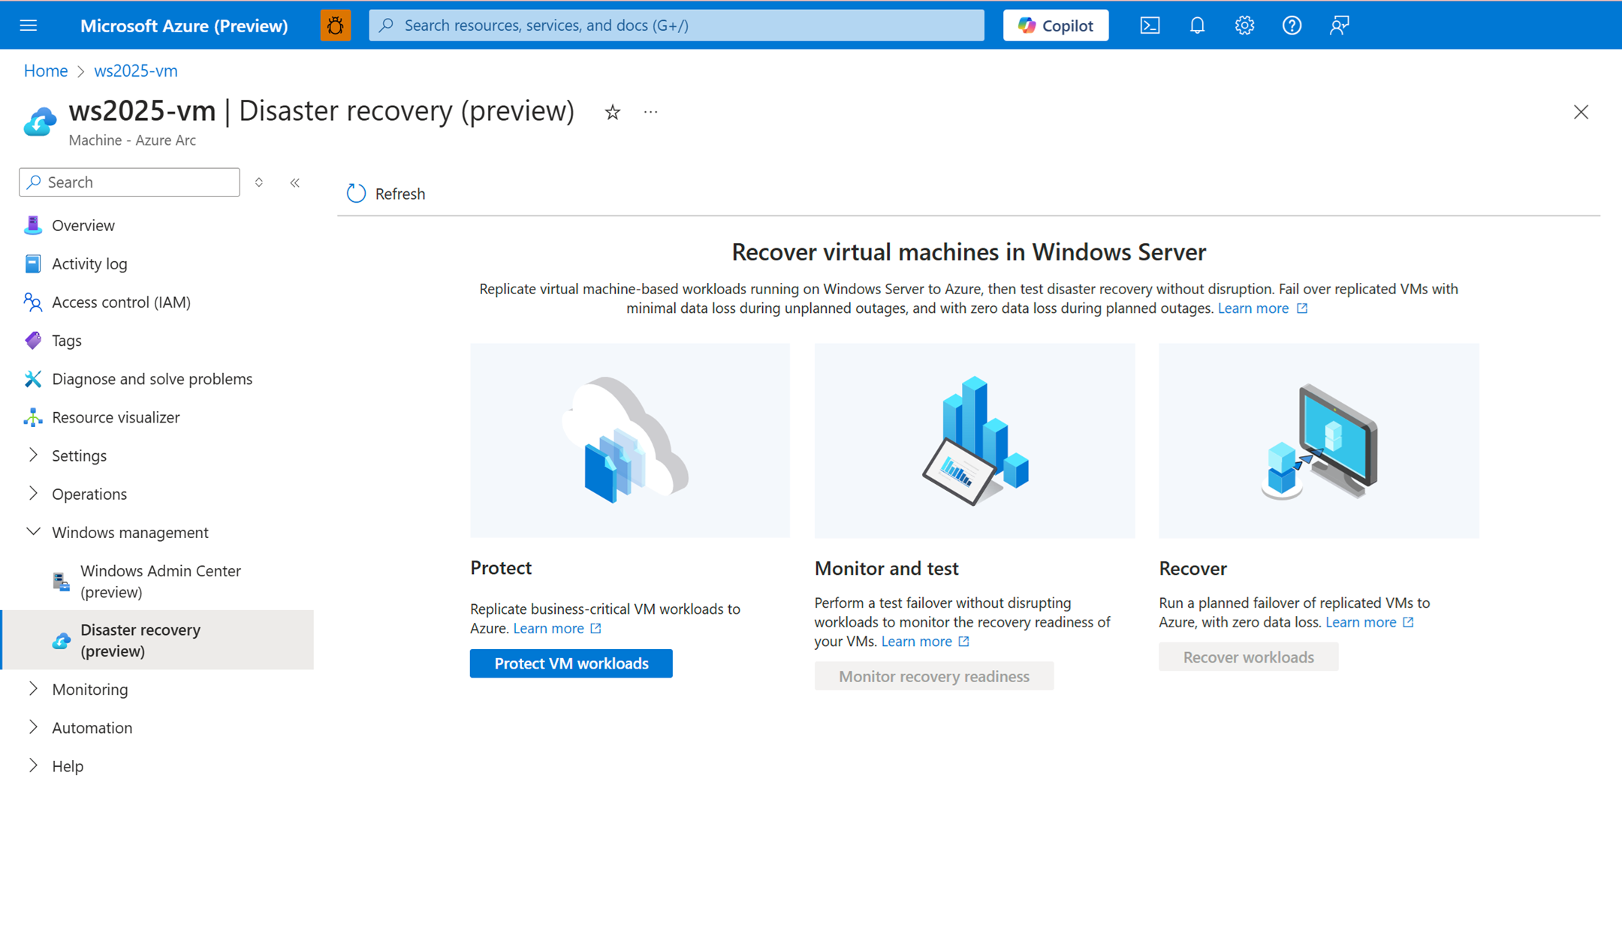Star ws2025-vm as a favorite

pos(613,111)
